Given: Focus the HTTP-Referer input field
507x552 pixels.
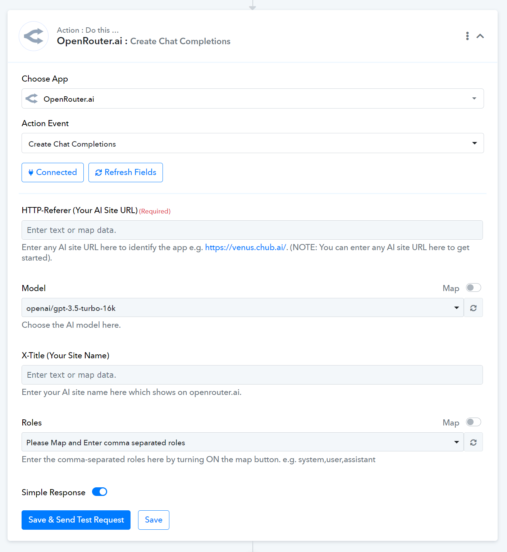Looking at the screenshot, I should pos(252,230).
